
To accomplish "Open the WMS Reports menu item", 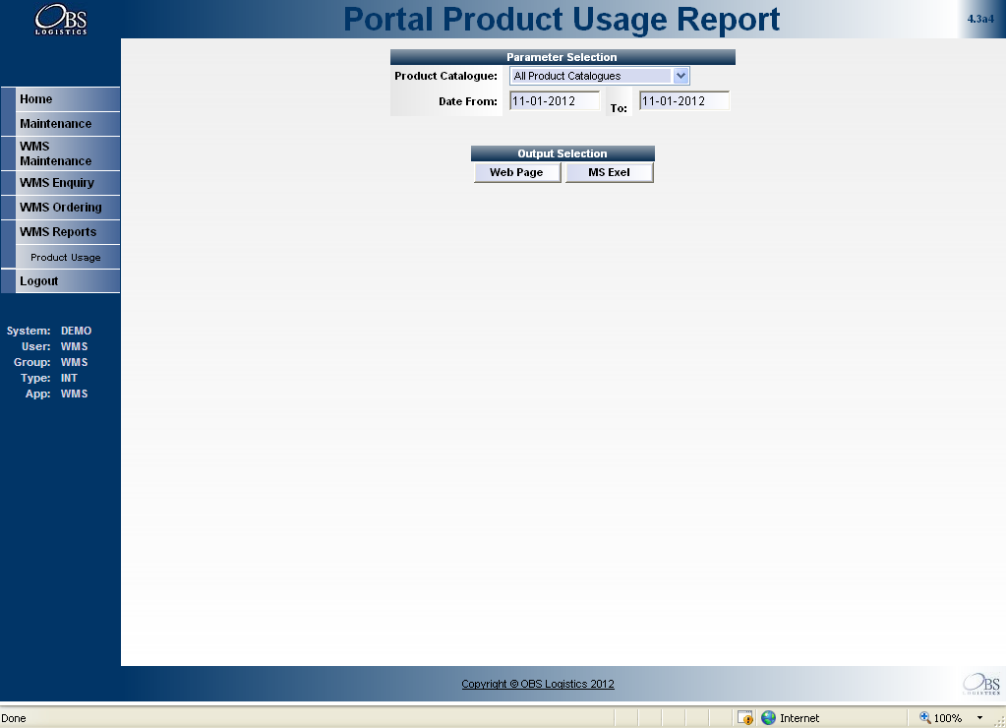I will (68, 232).
